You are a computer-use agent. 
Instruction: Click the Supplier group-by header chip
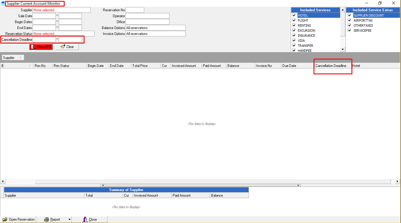pyautogui.click(x=13, y=58)
